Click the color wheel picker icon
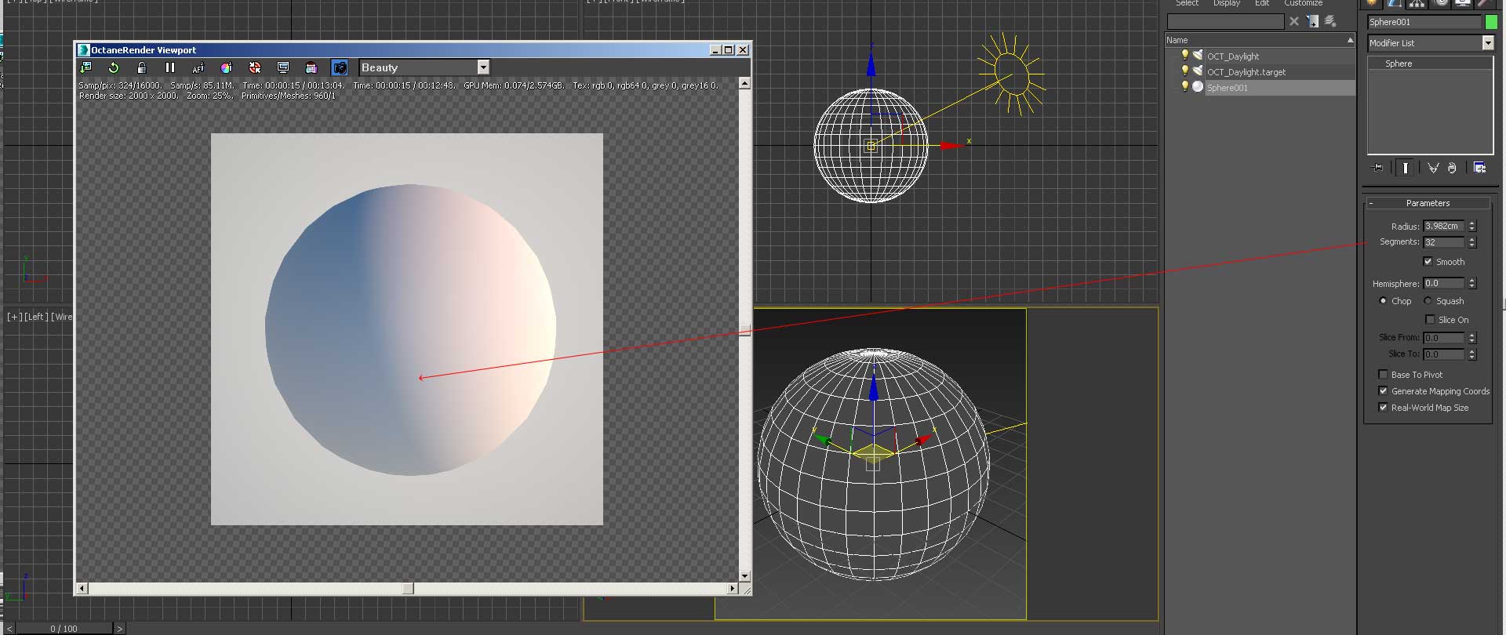Image resolution: width=1506 pixels, height=635 pixels. (x=227, y=67)
